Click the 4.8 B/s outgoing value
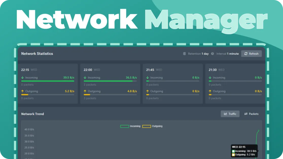The height and width of the screenshot is (159, 283). tap(132, 91)
